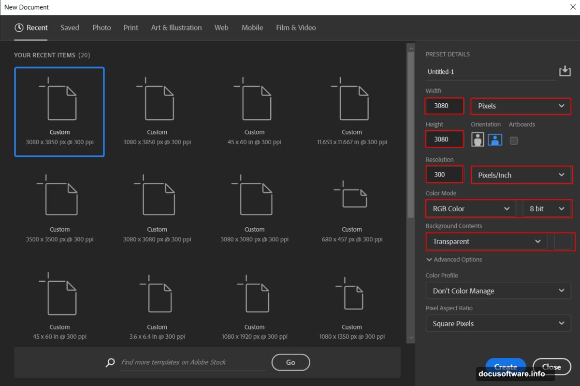This screenshot has height=386, width=580.
Task: Click the save document preset icon
Action: click(565, 71)
